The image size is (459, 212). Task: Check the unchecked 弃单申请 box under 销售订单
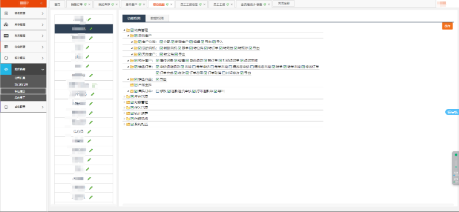194,67
